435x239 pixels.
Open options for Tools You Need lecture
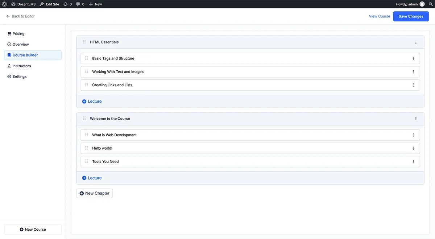click(x=414, y=161)
